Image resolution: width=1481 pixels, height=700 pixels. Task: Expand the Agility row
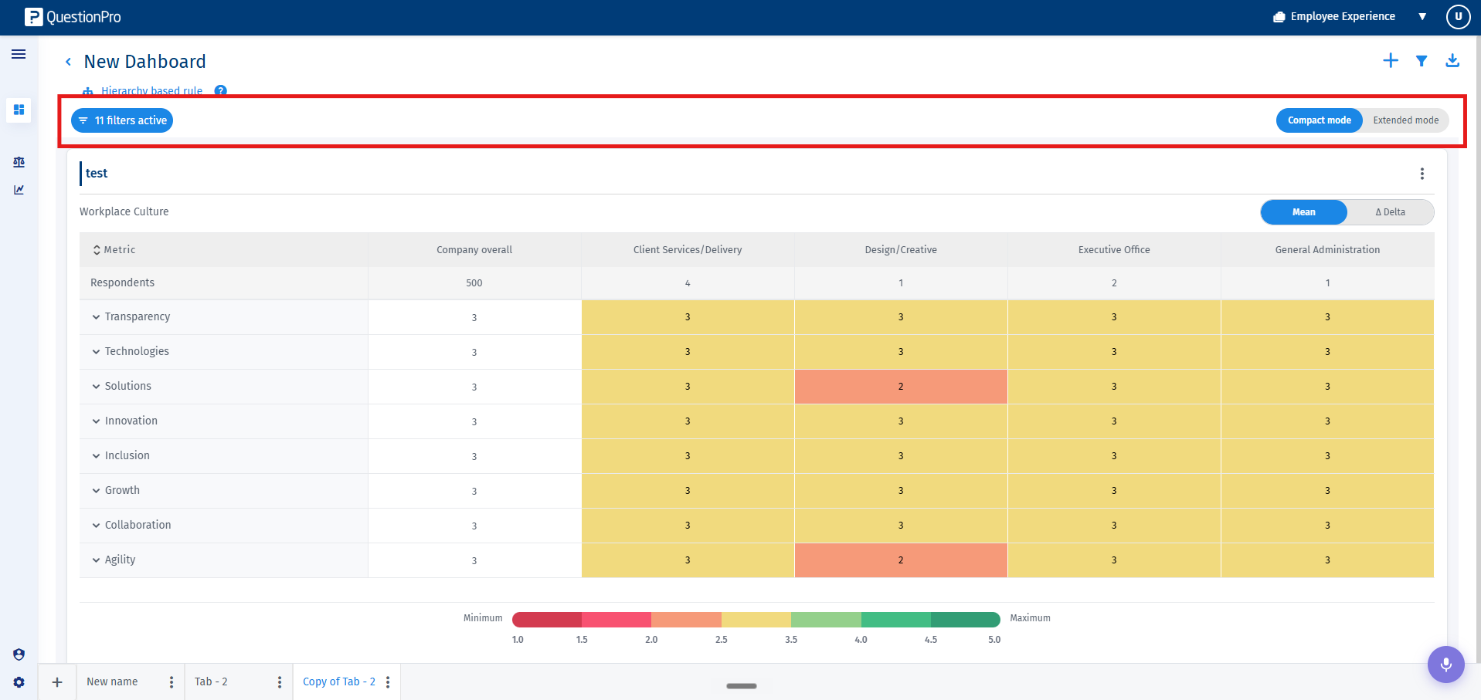click(97, 560)
